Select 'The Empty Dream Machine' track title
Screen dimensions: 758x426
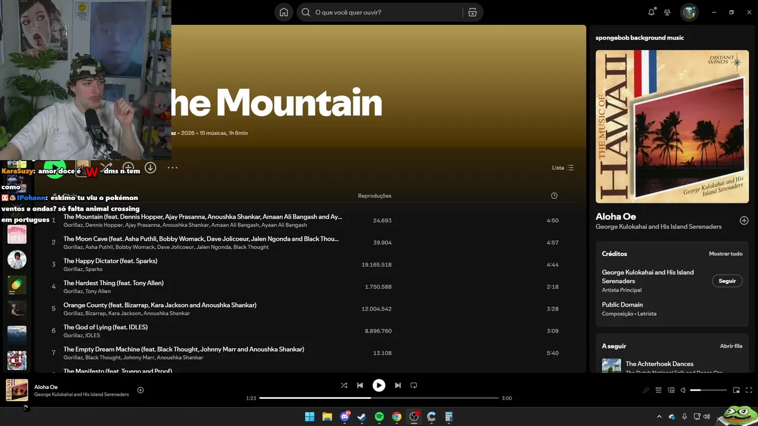point(184,349)
